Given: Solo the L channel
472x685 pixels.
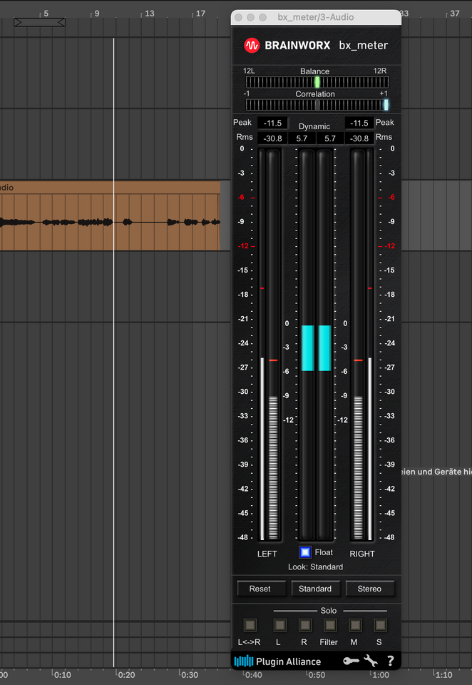Looking at the screenshot, I should [x=280, y=625].
